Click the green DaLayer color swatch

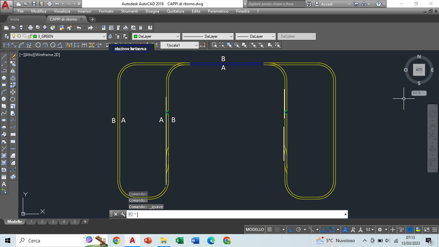135,36
